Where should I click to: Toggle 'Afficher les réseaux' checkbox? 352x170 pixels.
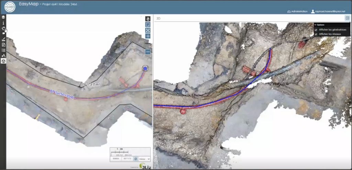tap(316, 34)
